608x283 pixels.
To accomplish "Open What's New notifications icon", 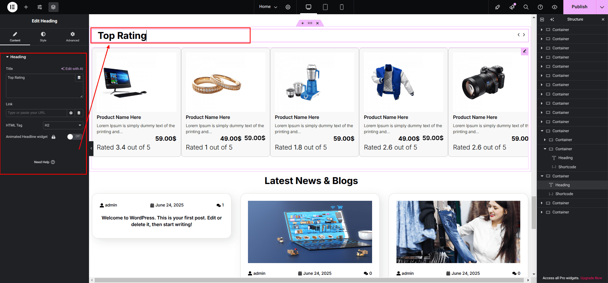I will [x=512, y=7].
